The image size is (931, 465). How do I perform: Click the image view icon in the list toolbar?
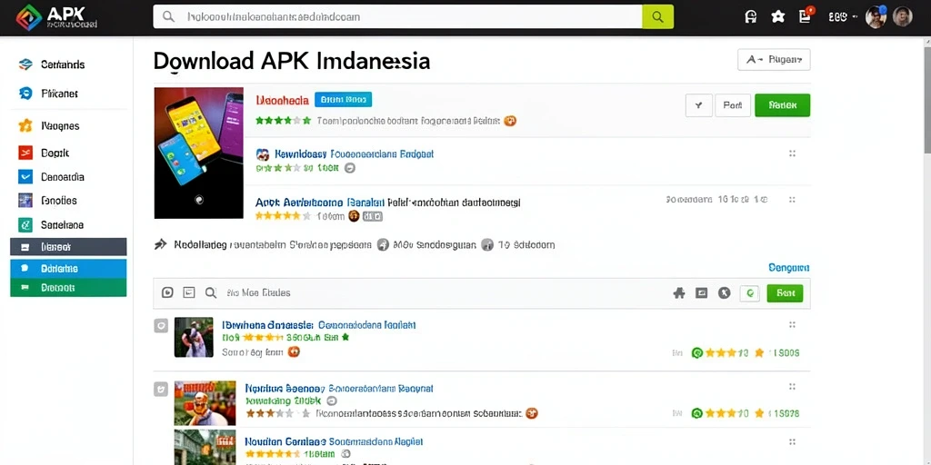point(189,292)
